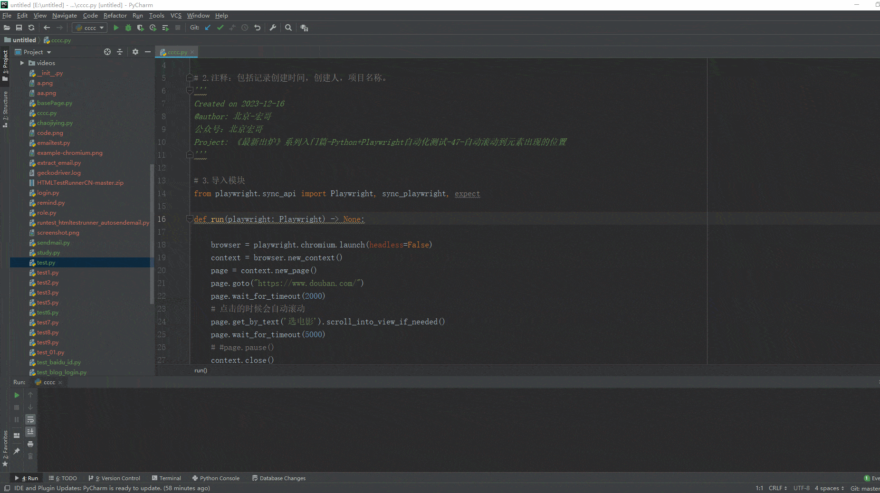880x493 pixels.
Task: Click the Save All floppy disk icon
Action: pos(19,28)
